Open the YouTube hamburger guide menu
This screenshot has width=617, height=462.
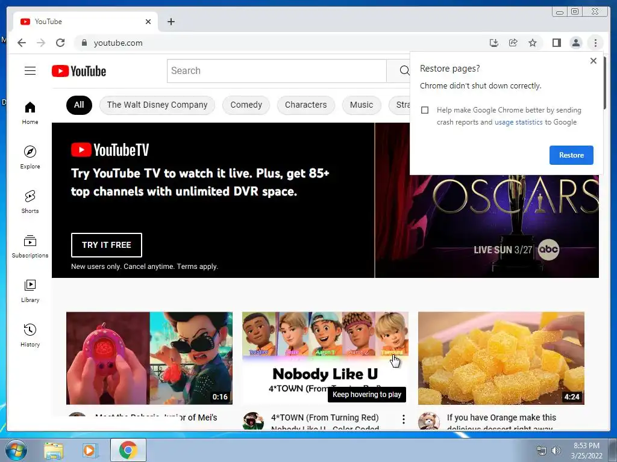pyautogui.click(x=30, y=71)
